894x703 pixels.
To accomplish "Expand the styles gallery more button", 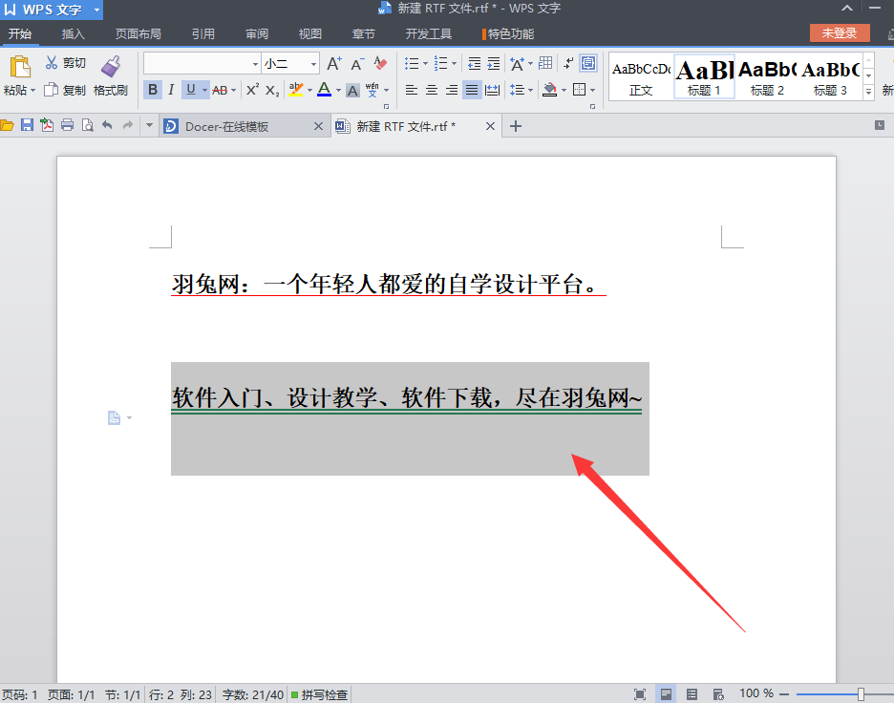I will click(868, 92).
